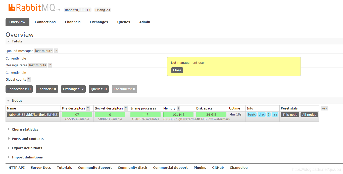The height and width of the screenshot is (174, 343).
Task: Open Community Support link
Action: coord(95,167)
